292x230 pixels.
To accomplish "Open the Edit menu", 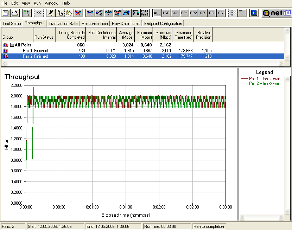I will tap(14, 3).
